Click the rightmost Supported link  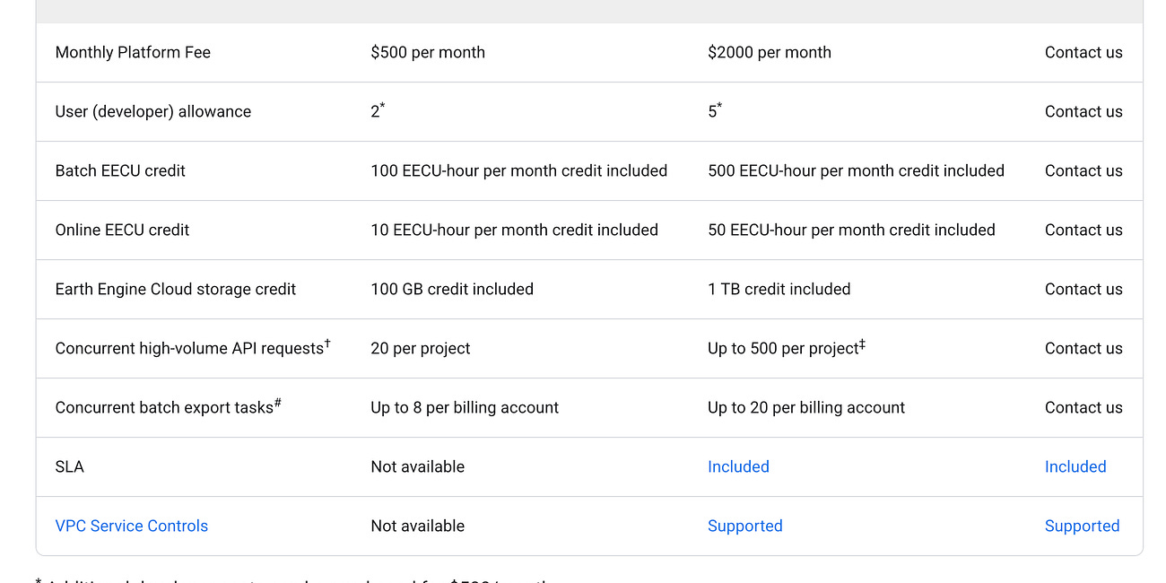pos(1083,526)
